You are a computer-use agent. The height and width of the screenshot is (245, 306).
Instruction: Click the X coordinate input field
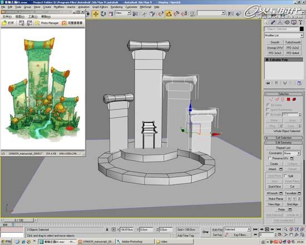pos(127,229)
